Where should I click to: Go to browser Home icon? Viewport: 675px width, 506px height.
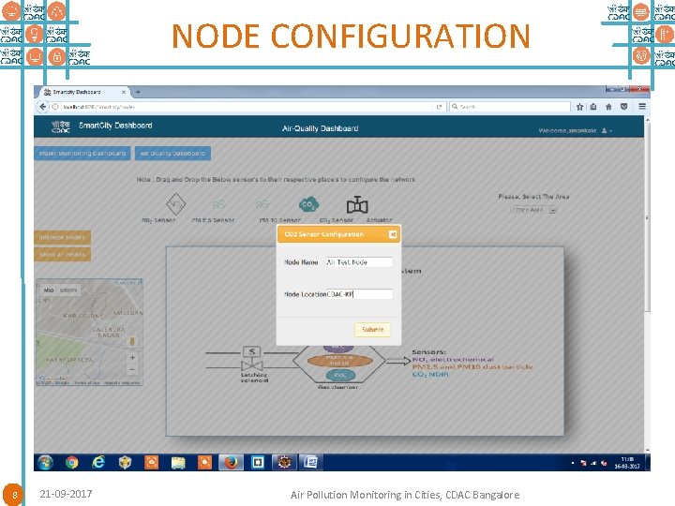(x=608, y=107)
